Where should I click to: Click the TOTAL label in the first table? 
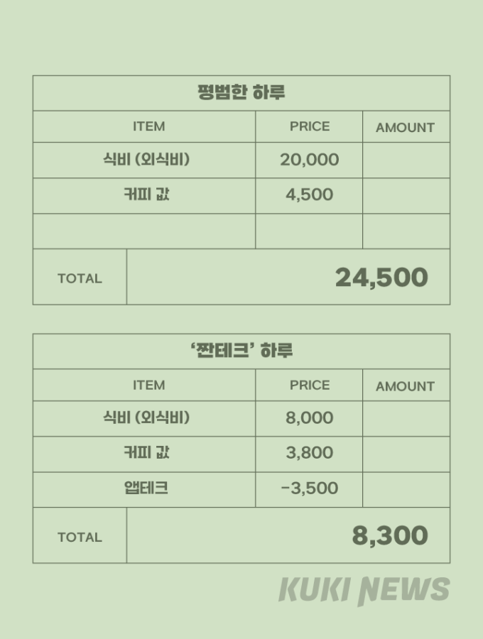coord(80,278)
